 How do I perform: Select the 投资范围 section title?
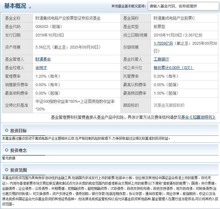coord(18,170)
